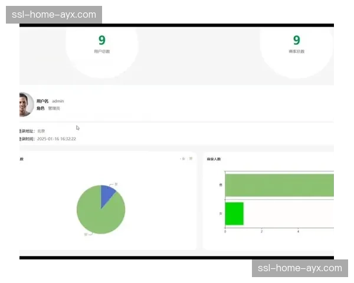Click the bright green bottom bar in the bar chart
354x283 pixels.
(234, 213)
